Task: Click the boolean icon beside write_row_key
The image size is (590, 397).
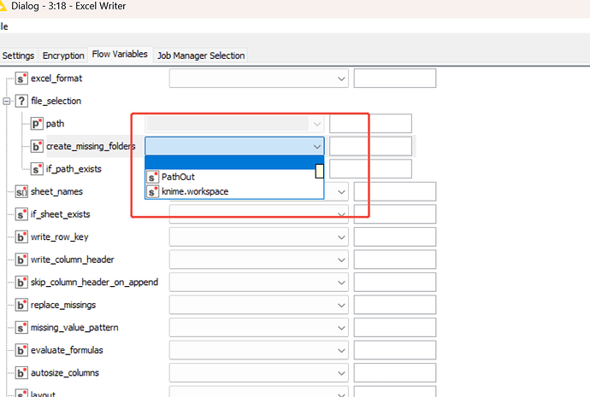Action: click(x=21, y=236)
